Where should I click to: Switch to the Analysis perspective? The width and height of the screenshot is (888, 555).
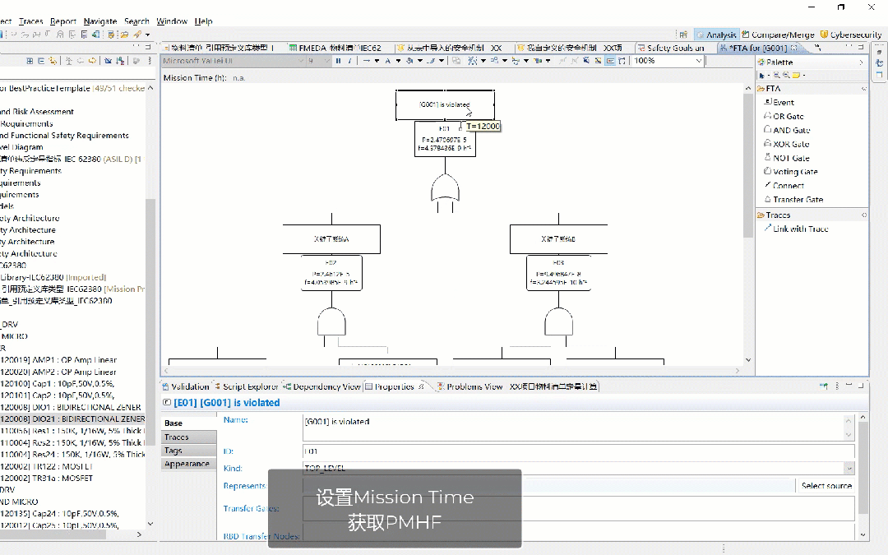pos(716,35)
